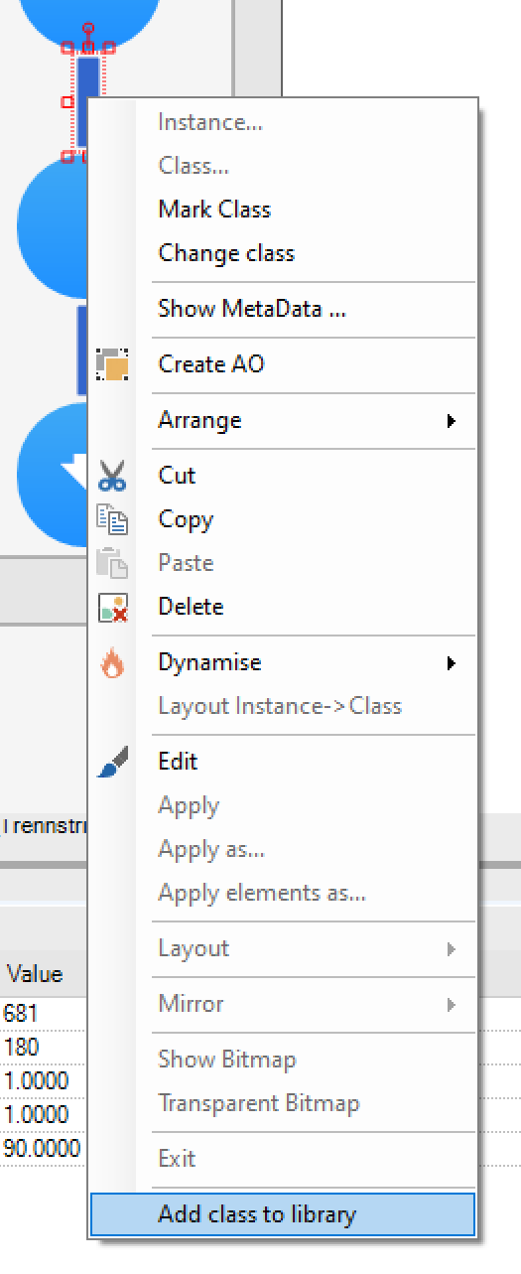Viewport: 521px width, 1274px height.
Task: Click the flame Dynamise icon
Action: [112, 662]
